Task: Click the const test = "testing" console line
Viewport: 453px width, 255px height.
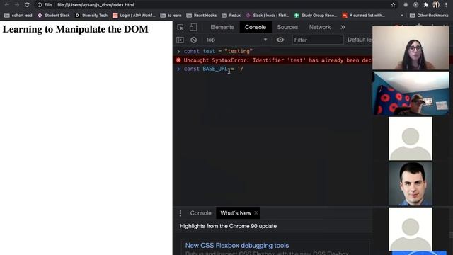Action: coord(218,51)
